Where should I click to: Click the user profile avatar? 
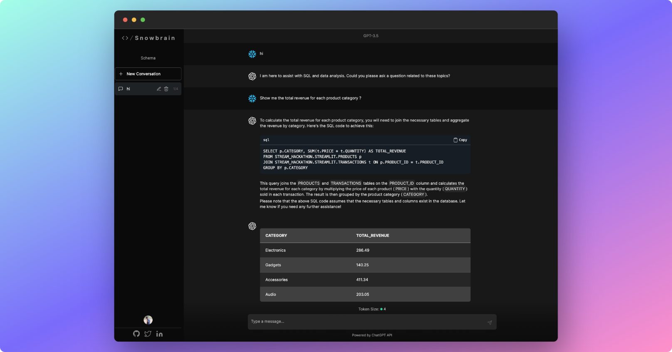click(148, 320)
